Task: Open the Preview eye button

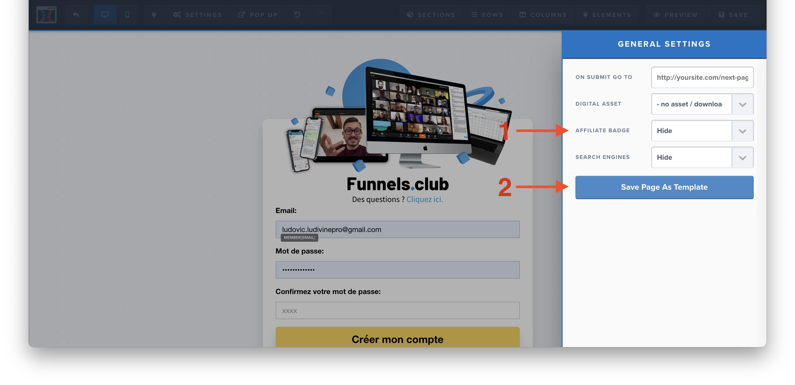Action: tap(675, 15)
